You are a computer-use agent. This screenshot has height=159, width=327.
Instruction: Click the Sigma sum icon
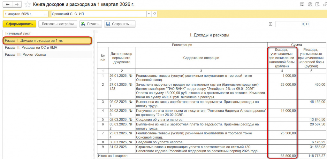tap(270, 24)
